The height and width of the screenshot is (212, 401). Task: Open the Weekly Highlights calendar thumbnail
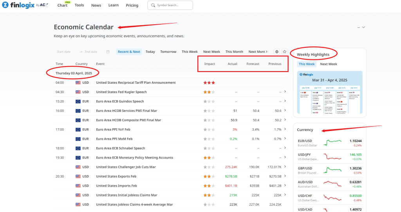point(329,92)
